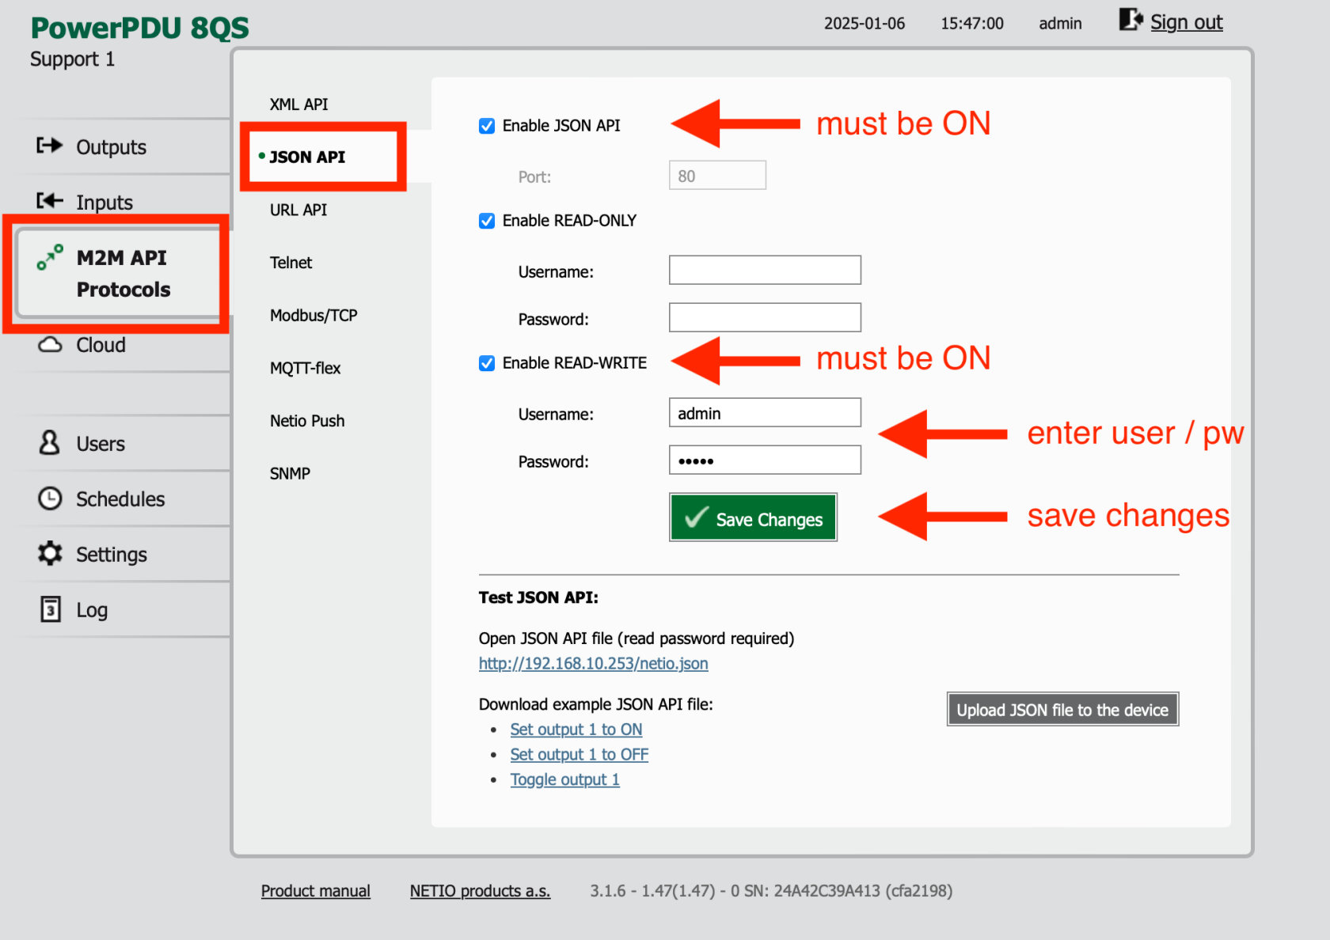Open the Log menu item
The height and width of the screenshot is (940, 1330).
(92, 610)
